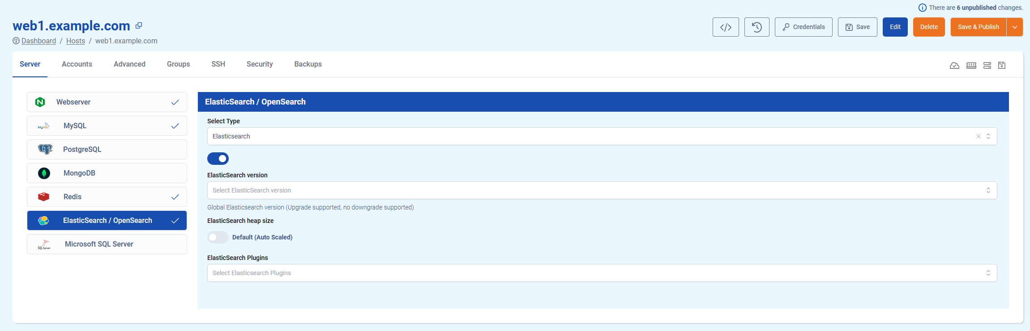The image size is (1030, 331).
Task: Open the Groups tab
Action: pos(179,64)
